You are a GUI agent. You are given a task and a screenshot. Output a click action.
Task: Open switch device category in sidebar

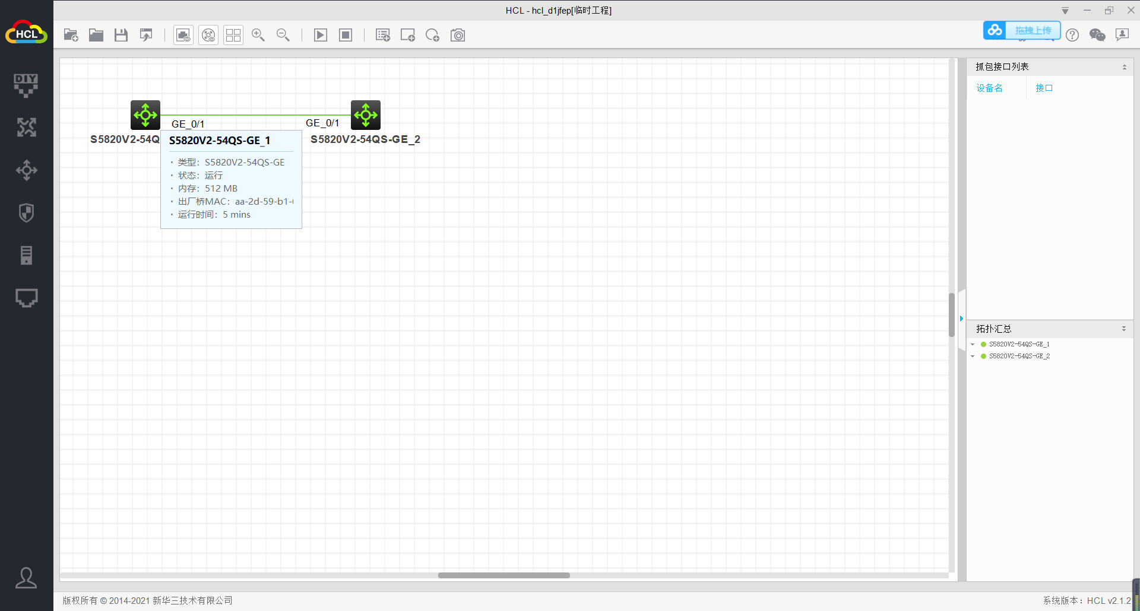click(x=26, y=170)
